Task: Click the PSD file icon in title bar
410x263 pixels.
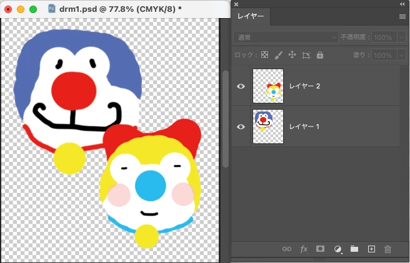Action: click(52, 9)
